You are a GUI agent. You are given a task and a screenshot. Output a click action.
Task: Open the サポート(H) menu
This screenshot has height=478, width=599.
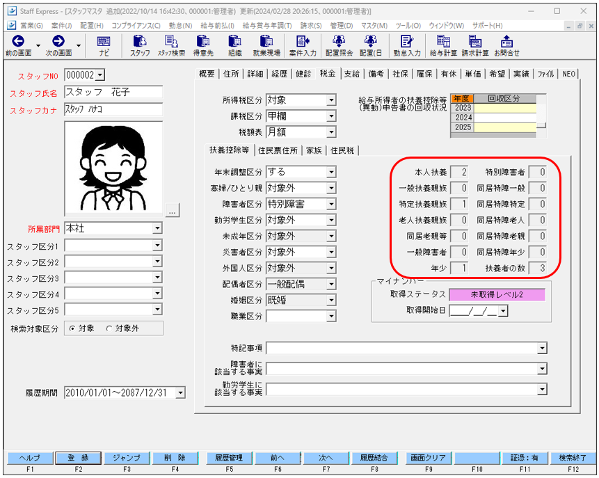click(x=487, y=26)
